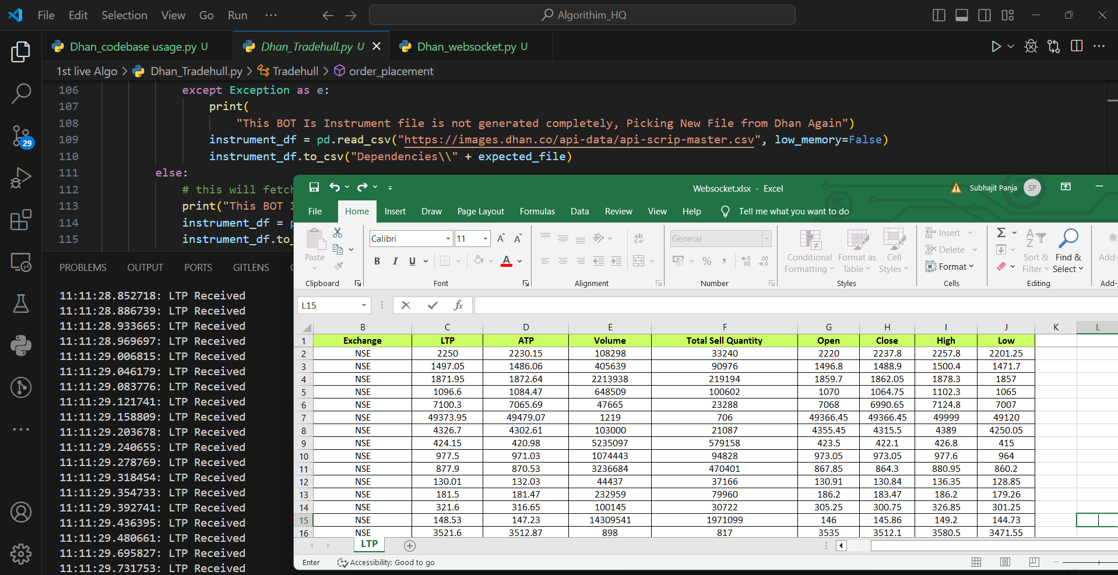Image resolution: width=1118 pixels, height=575 pixels.
Task: Switch to OUTPUT panel tab
Action: (x=145, y=267)
